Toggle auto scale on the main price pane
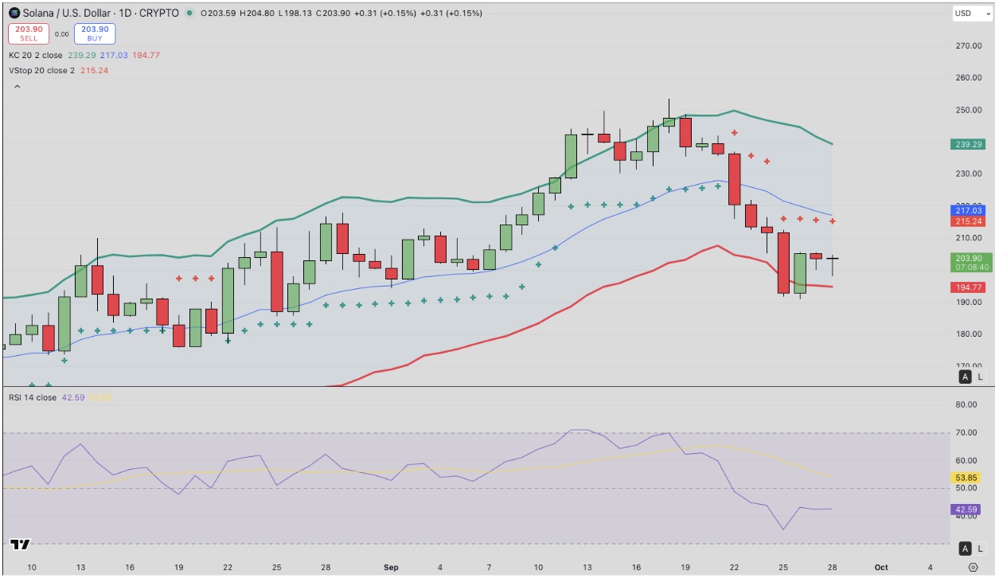 pos(965,377)
